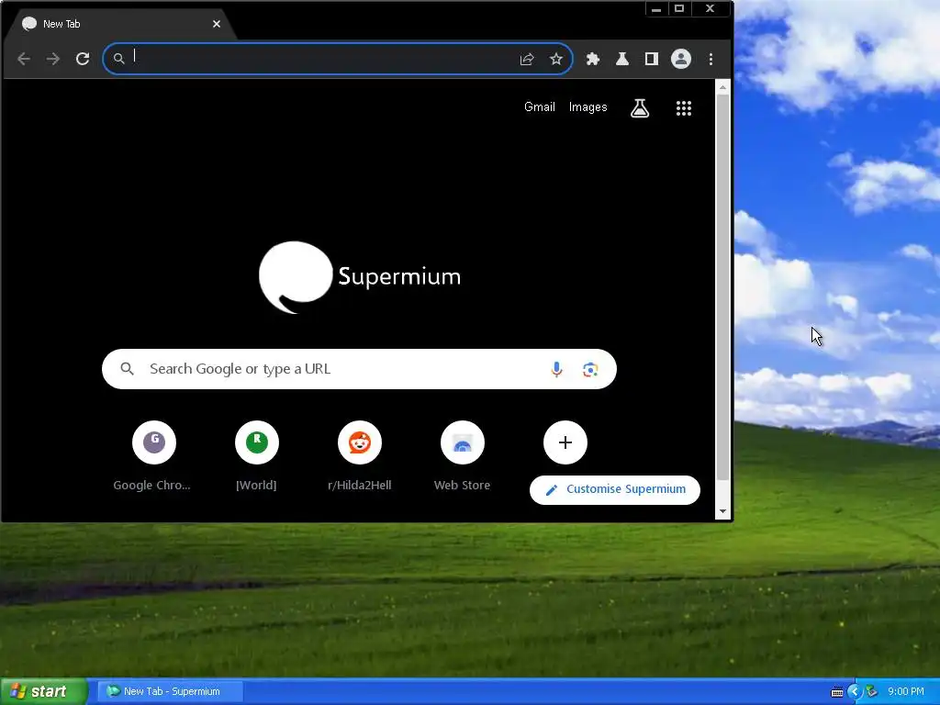
Task: Close the New Tab tab
Action: 217,24
